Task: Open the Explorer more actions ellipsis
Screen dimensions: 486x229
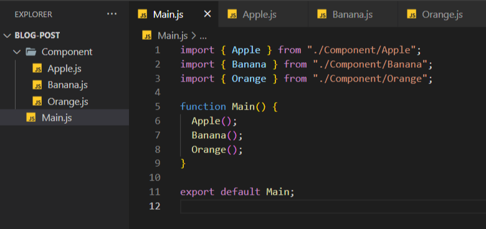Action: (x=112, y=14)
